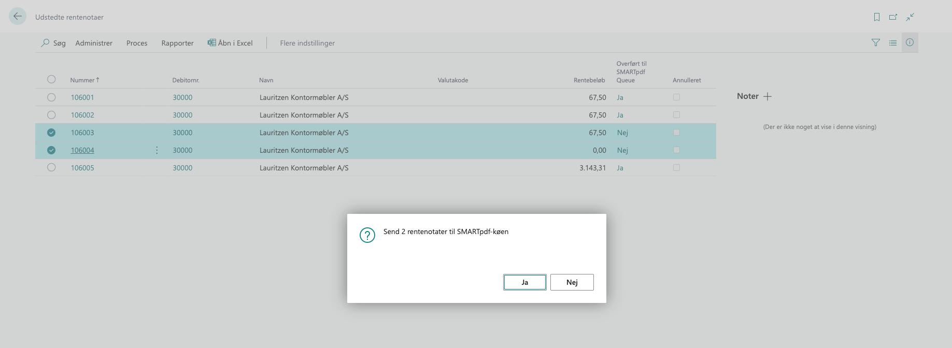Click the collapse page icon
Viewport: 952px width, 348px height.
pyautogui.click(x=910, y=17)
